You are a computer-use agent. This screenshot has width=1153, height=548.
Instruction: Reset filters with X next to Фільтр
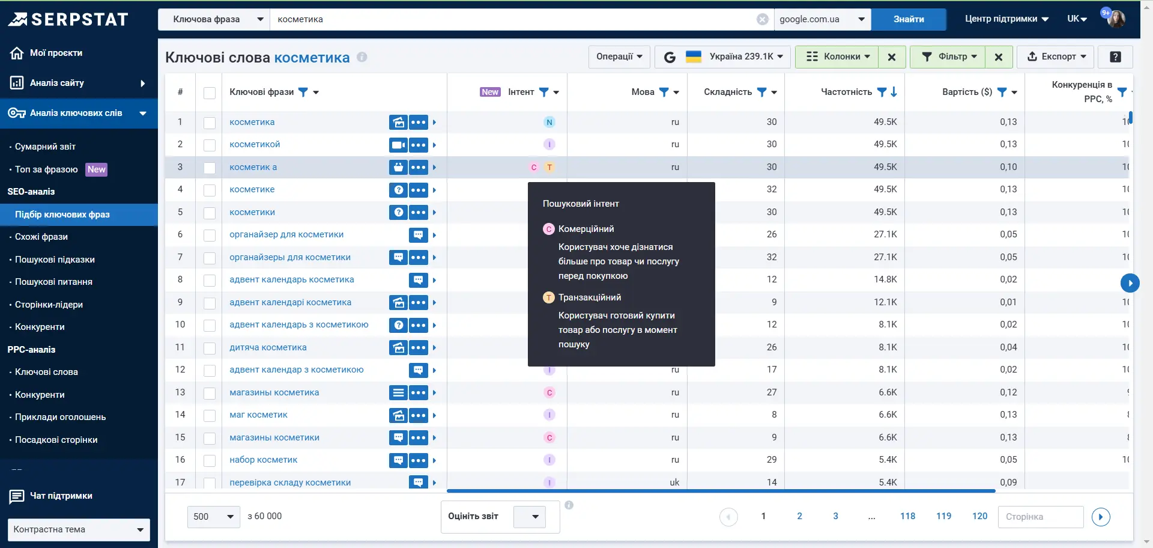point(998,57)
